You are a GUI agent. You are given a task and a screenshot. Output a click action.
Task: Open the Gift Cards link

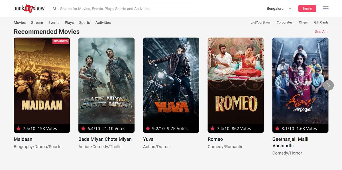(x=321, y=22)
